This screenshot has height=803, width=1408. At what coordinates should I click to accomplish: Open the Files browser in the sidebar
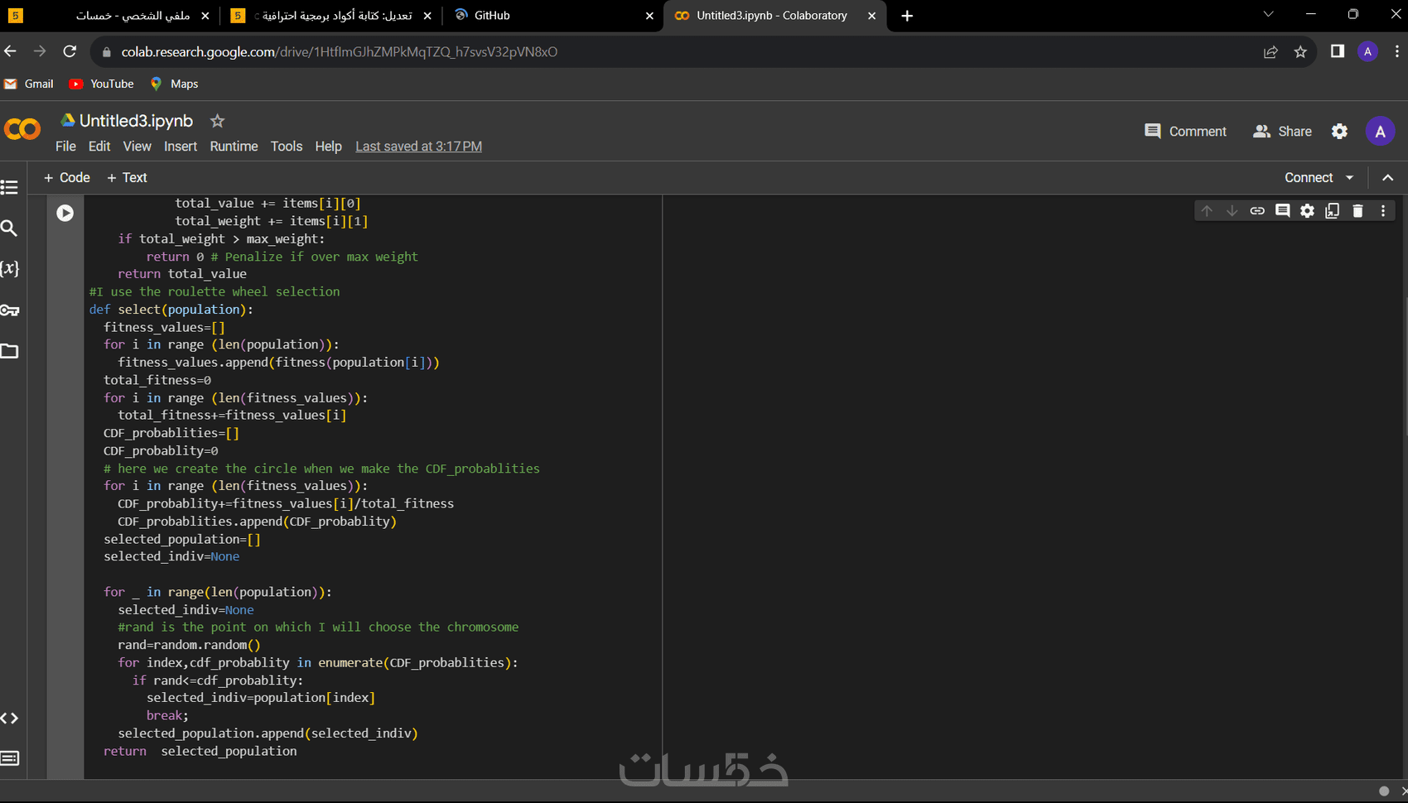[x=10, y=352]
